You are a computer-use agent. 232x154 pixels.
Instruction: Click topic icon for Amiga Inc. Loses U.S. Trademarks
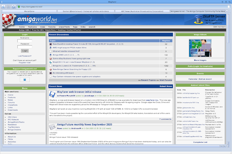(51, 66)
